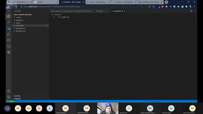The image size is (203, 114).
Task: Open the Accounts menu icon
Action: tap(9, 91)
